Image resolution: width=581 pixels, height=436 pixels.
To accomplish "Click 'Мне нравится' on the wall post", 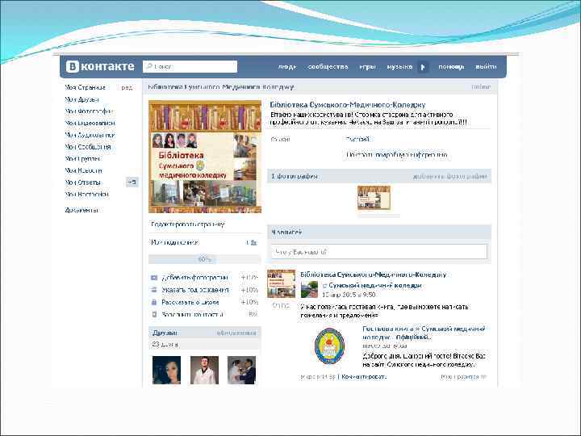I will (463, 377).
